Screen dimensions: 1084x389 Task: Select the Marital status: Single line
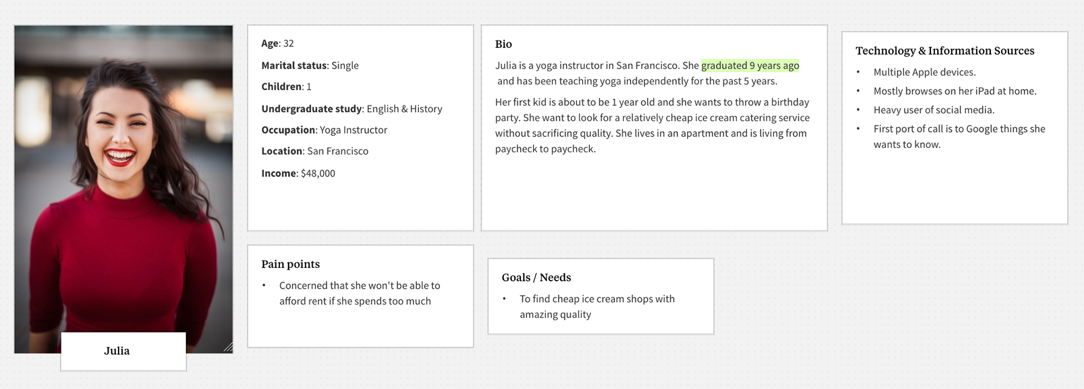tap(310, 65)
